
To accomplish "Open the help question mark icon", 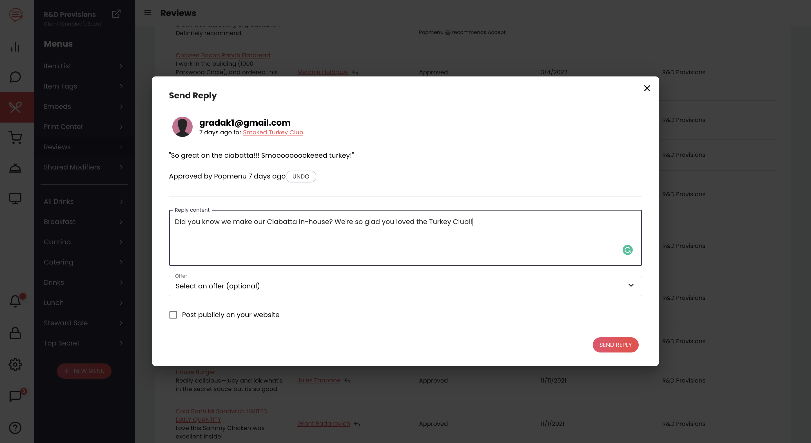I will pos(15,428).
